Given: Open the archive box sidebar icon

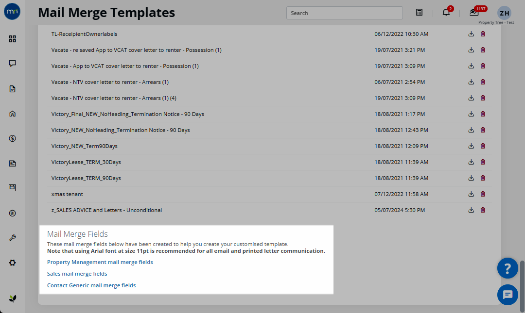Looking at the screenshot, I should (12, 187).
